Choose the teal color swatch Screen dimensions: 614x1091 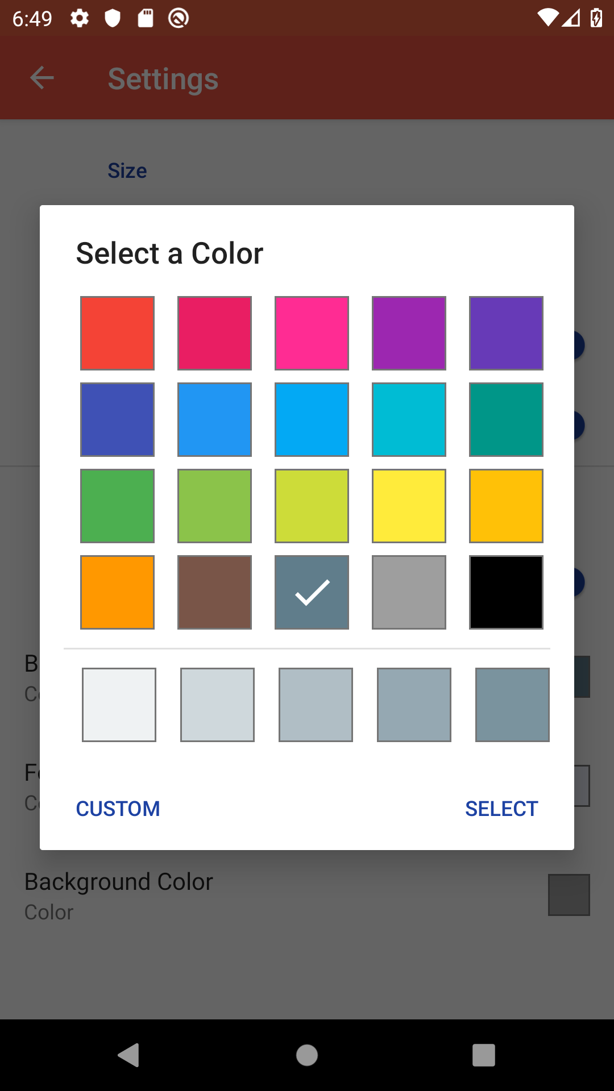506,419
